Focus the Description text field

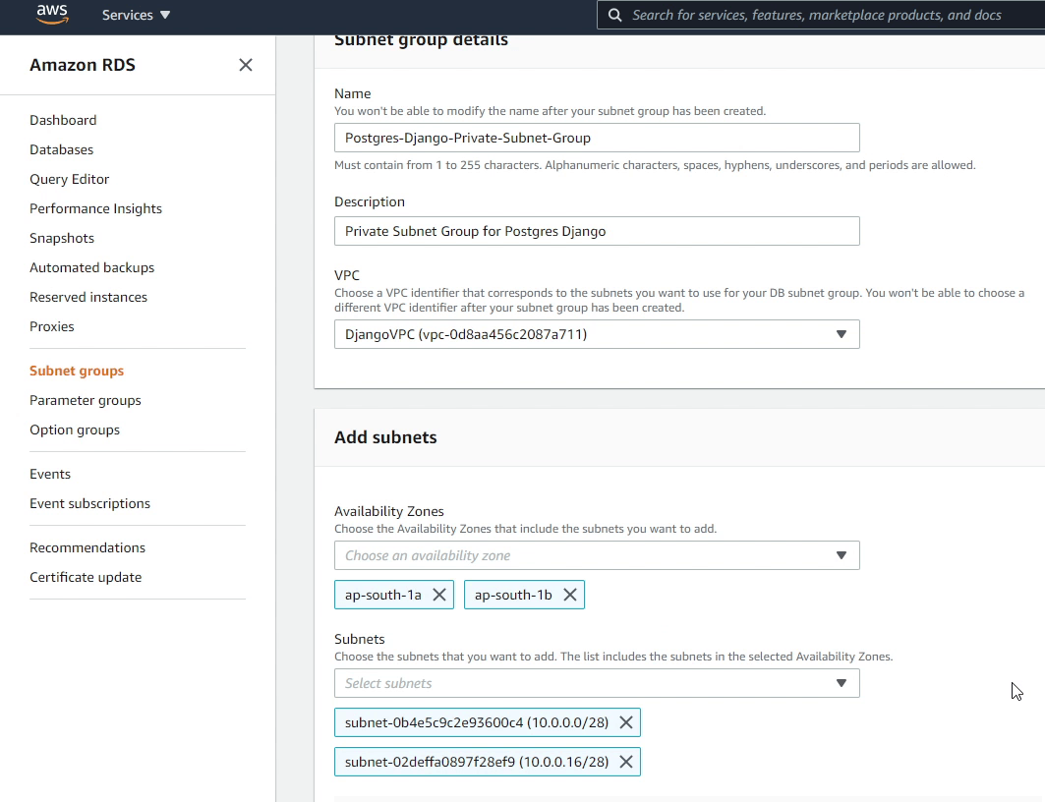(596, 231)
